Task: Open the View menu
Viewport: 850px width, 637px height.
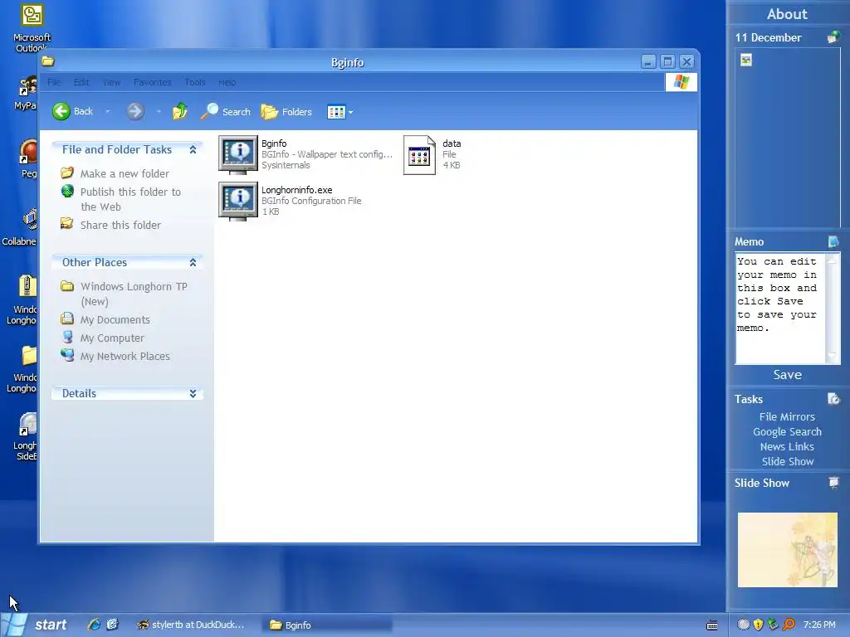Action: pos(111,82)
